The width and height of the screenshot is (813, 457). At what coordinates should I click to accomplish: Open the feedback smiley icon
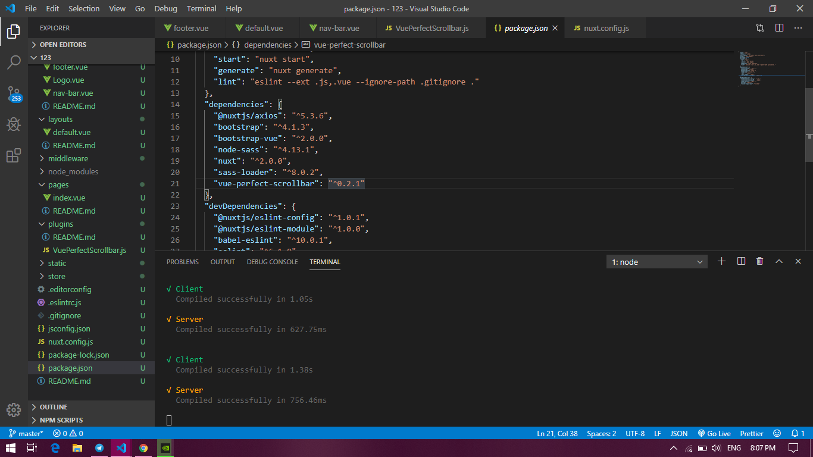coord(777,433)
